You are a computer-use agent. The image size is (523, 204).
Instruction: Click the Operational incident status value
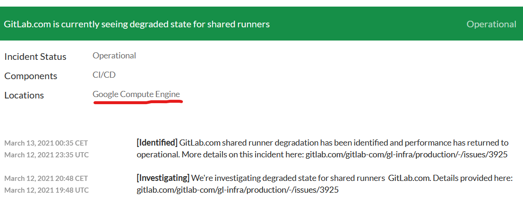(114, 56)
